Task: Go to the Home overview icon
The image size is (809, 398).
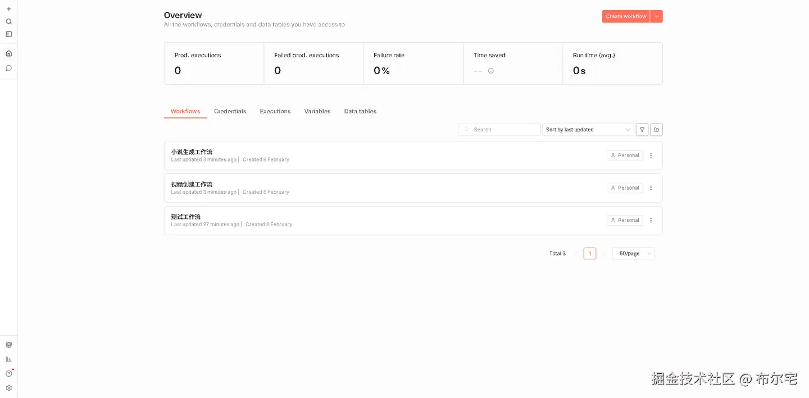Action: [8, 54]
